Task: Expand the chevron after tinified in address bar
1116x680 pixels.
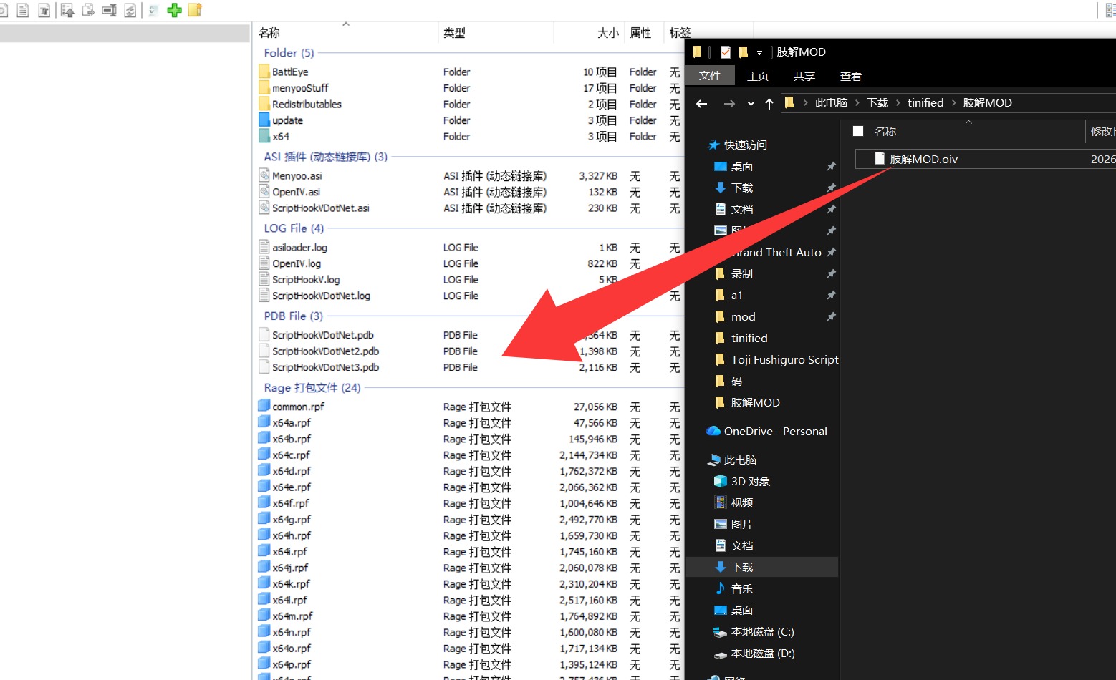Action: click(x=953, y=103)
